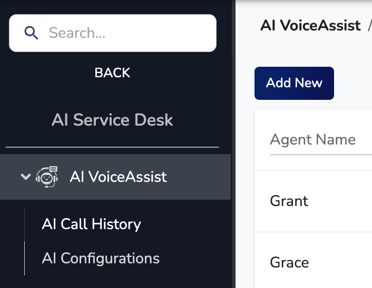Click the breadcrumb slash separator
This screenshot has height=288, width=372.
[369, 25]
